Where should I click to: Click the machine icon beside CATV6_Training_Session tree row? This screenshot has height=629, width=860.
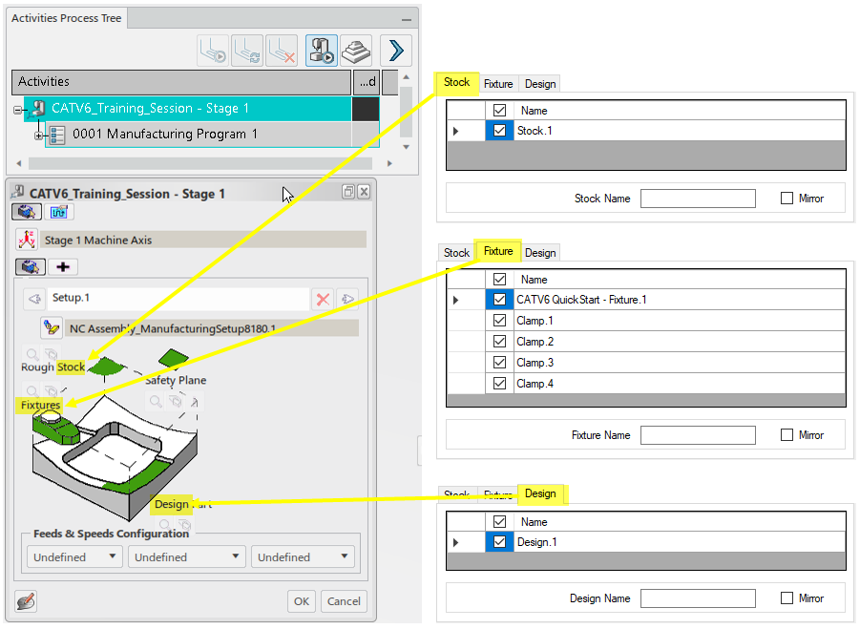click(37, 108)
